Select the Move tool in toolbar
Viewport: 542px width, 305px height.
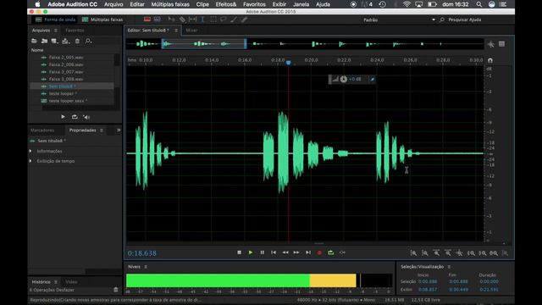[171, 19]
